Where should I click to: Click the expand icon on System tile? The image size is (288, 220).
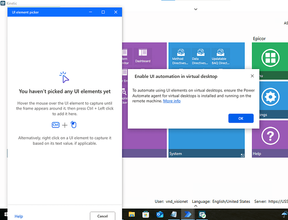[x=242, y=155]
